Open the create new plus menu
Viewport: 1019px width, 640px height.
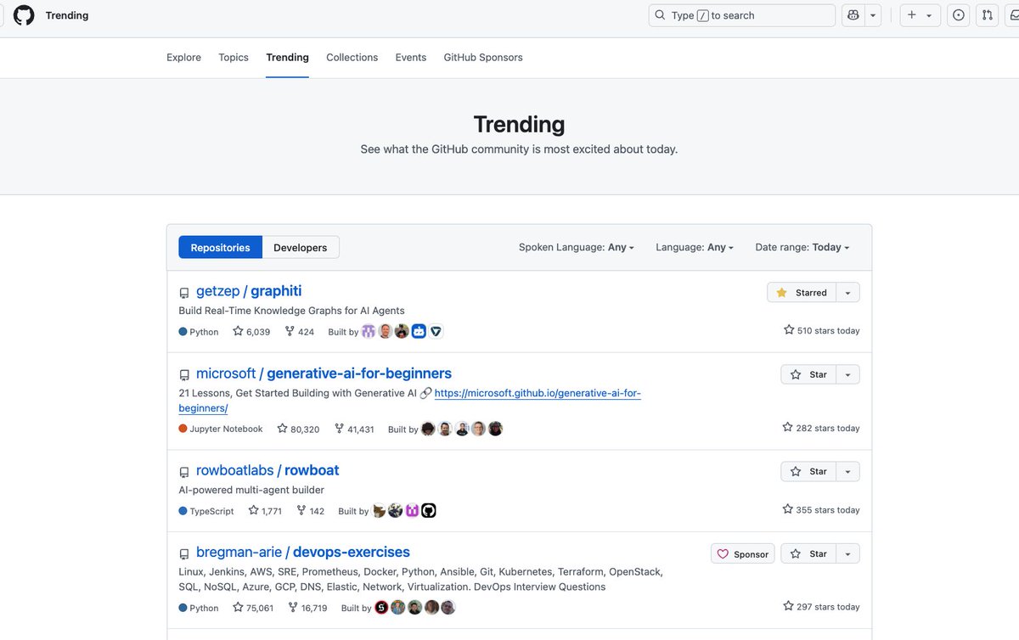(920, 15)
